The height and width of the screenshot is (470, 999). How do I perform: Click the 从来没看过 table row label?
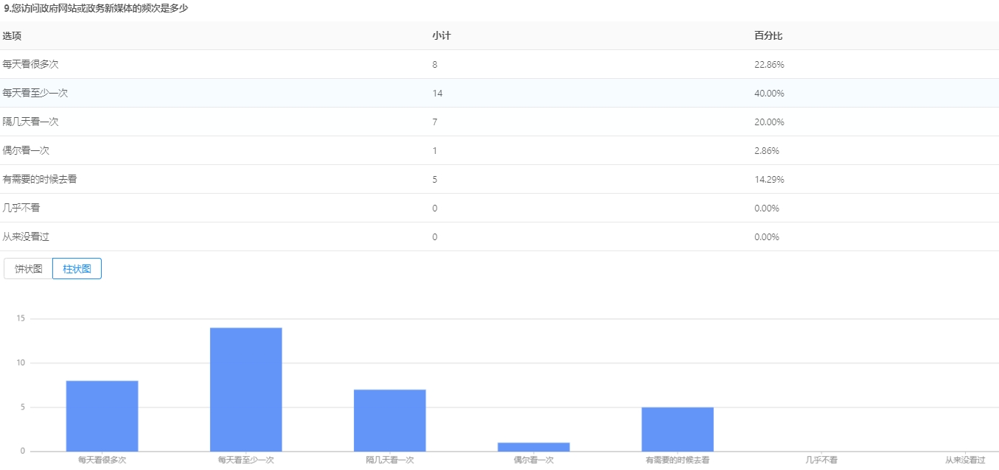27,237
